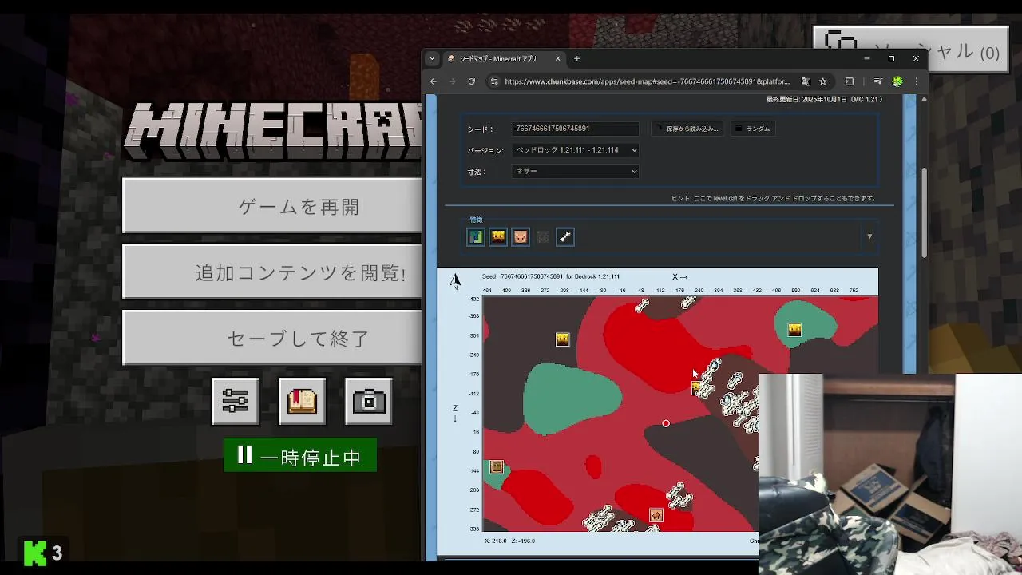This screenshot has height=575, width=1022.
Task: Click 保存から読み込み button
Action: point(687,129)
